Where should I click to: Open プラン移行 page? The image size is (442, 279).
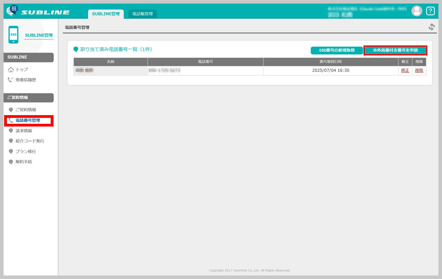(x=26, y=151)
